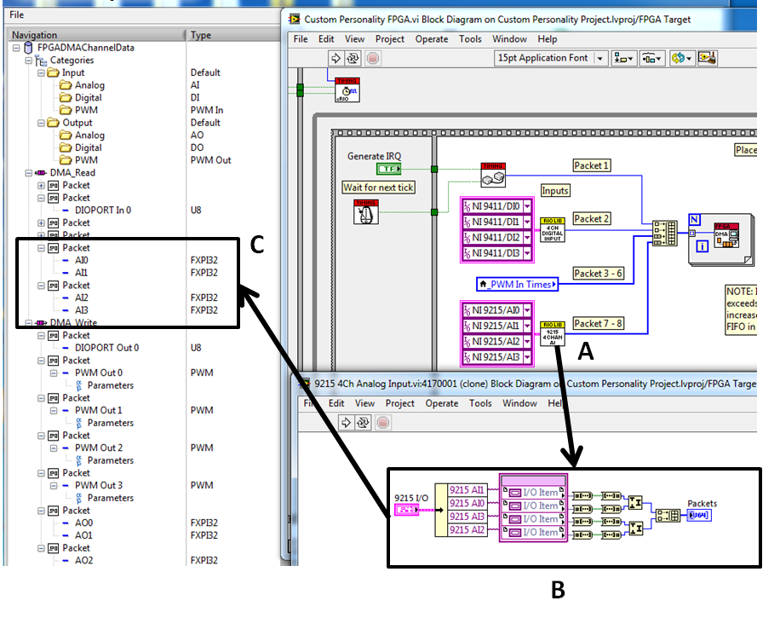Click the Abort button on the clone VI toolbar

(383, 422)
